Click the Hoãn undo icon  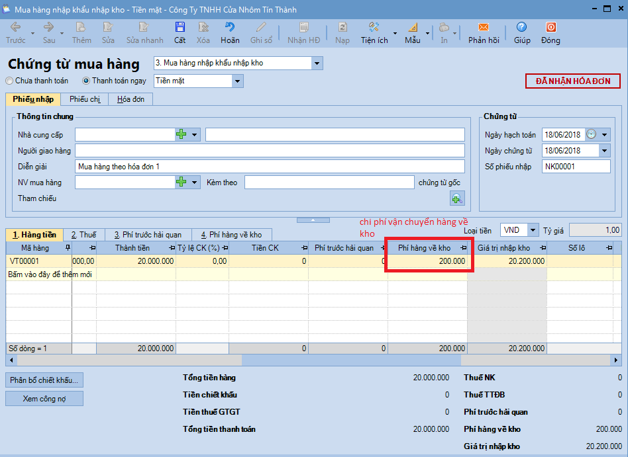click(x=229, y=27)
